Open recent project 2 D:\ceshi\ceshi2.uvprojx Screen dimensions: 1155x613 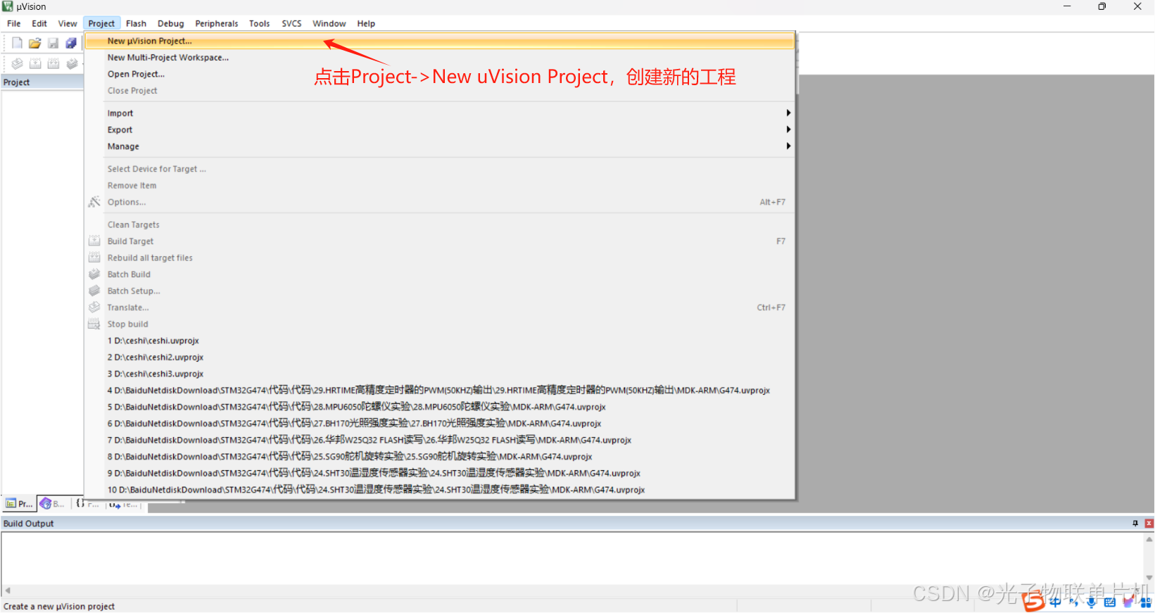(440, 358)
